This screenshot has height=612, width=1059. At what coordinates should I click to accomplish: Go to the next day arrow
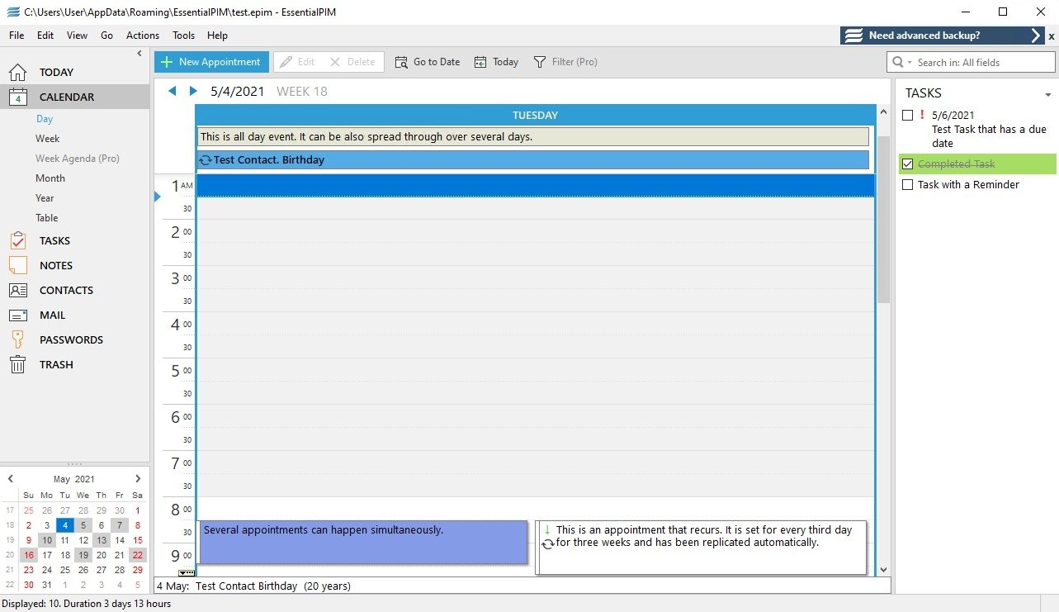click(x=193, y=91)
